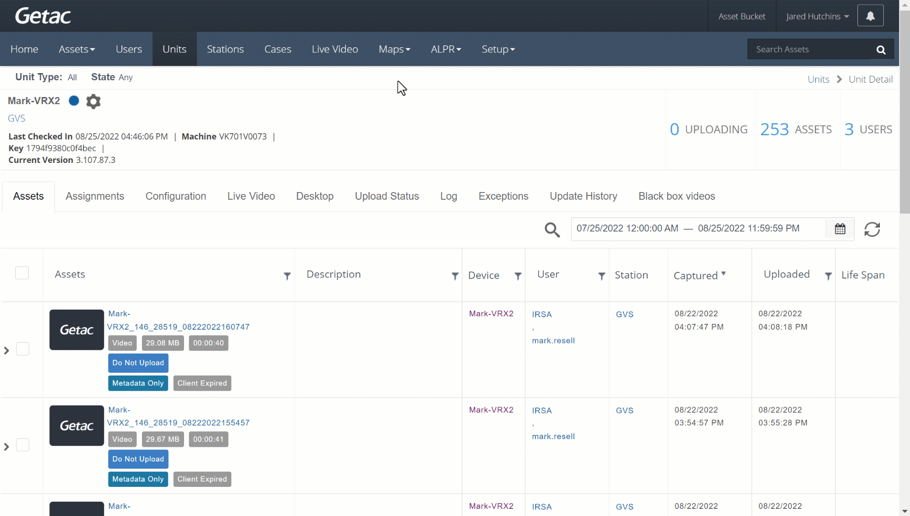Click vertical scrollbar down arrow
The image size is (910, 516).
click(904, 511)
